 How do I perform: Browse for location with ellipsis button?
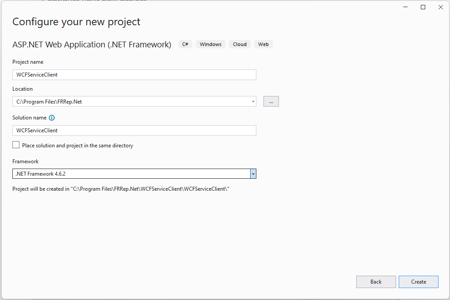pos(271,101)
